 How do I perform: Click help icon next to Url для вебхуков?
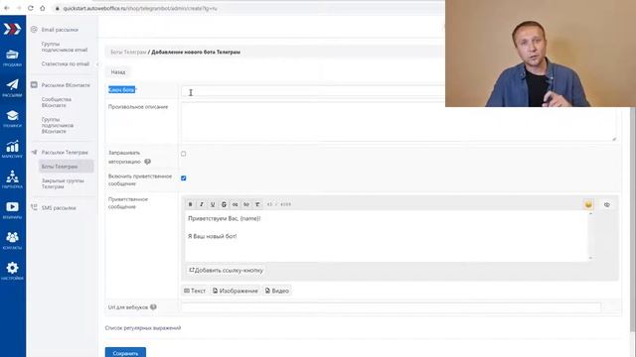(x=153, y=306)
